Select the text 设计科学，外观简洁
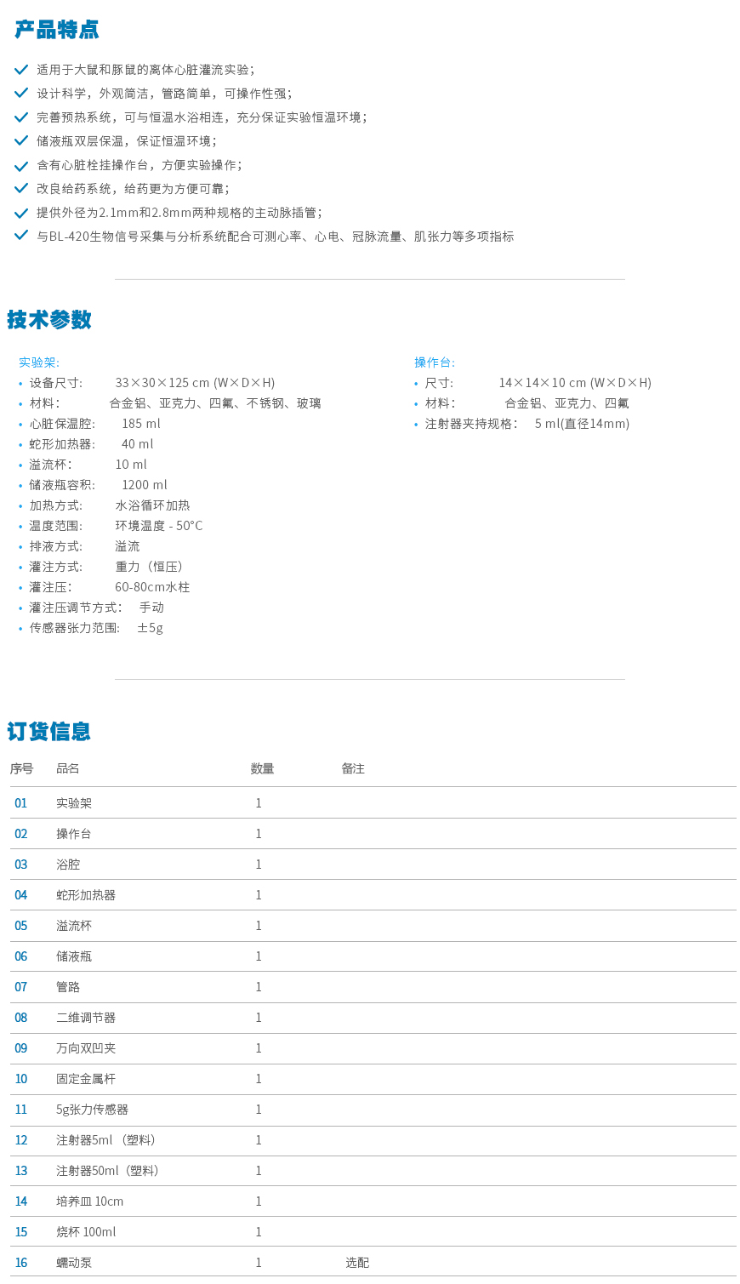Viewport: 740px width, 1284px height. [93, 94]
